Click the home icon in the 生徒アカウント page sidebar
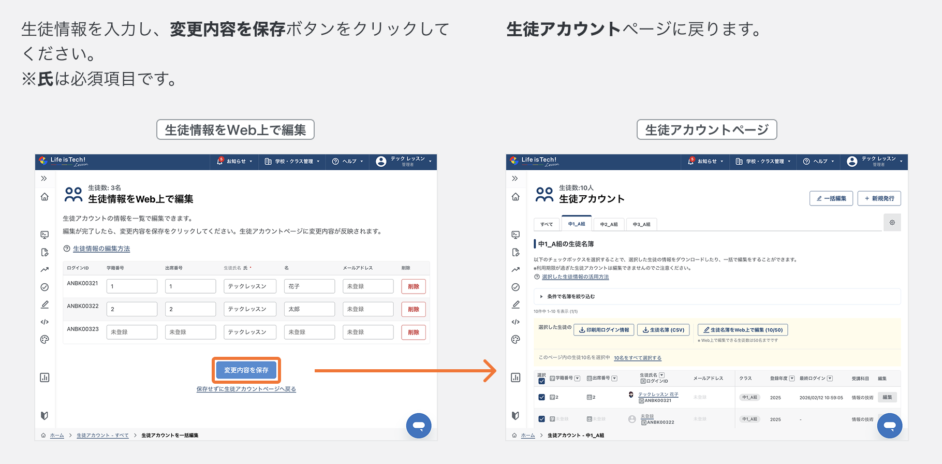 click(516, 197)
